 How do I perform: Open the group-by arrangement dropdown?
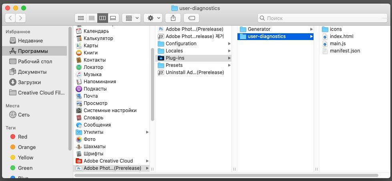pos(131,18)
